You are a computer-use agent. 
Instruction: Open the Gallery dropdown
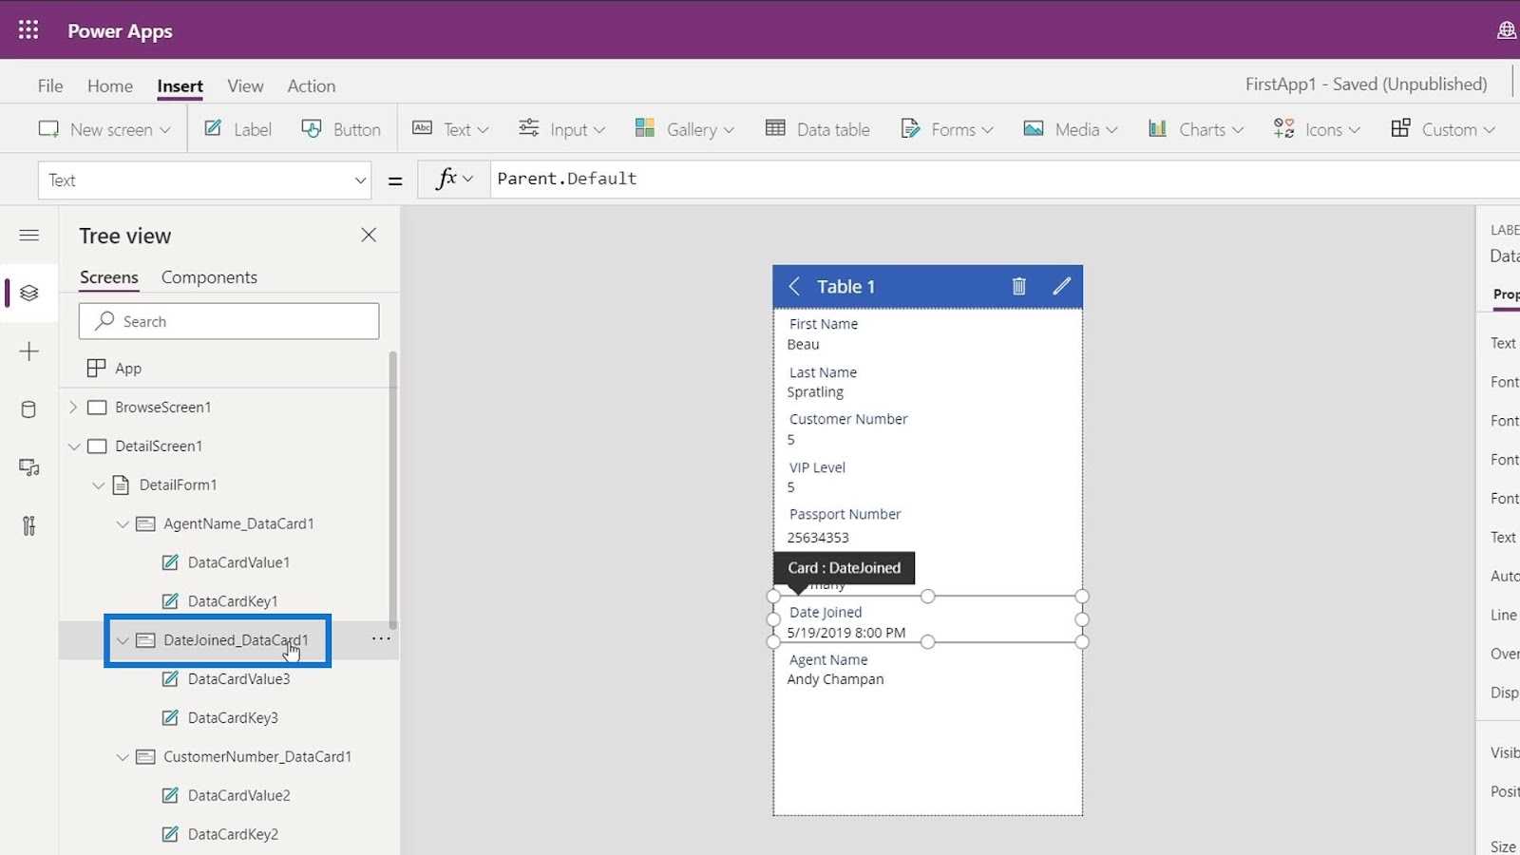[x=684, y=129]
